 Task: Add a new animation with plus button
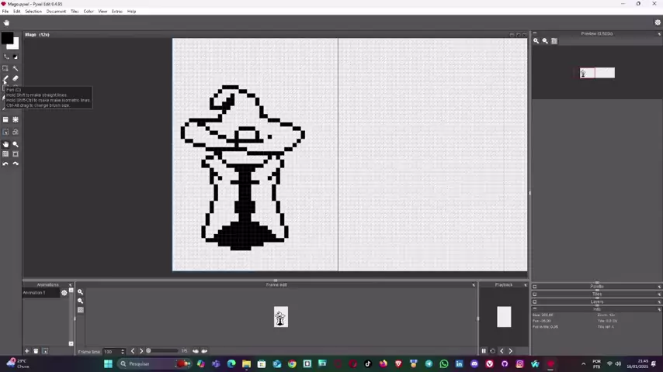tap(27, 351)
